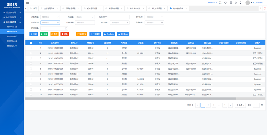Click the blue 查询 search button
The width and height of the screenshot is (267, 135).
coord(34,34)
